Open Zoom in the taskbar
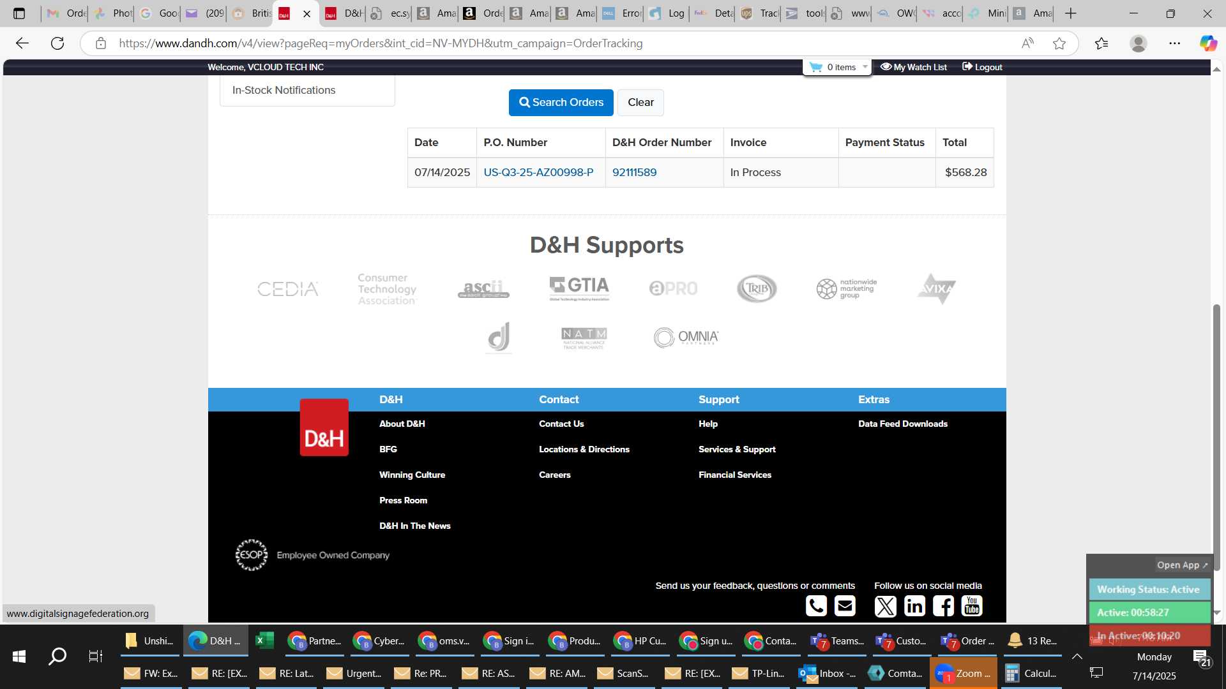The height and width of the screenshot is (689, 1226). (963, 673)
